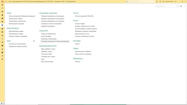Open the sections menu icon atop the sidebar
The height and width of the screenshot is (105, 187).
click(x=2, y=5)
